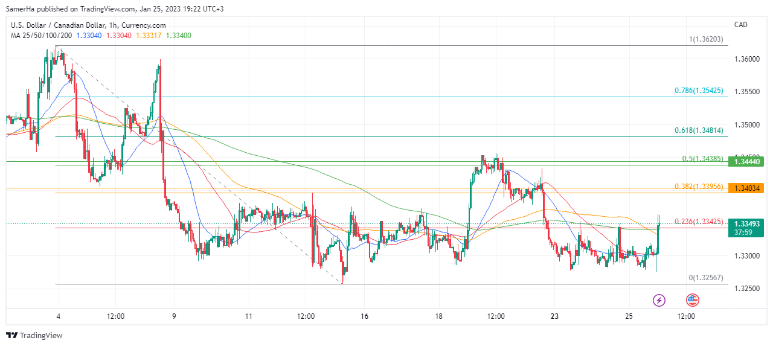Select the green MA value 1.33400
The image size is (773, 346).
pos(178,36)
